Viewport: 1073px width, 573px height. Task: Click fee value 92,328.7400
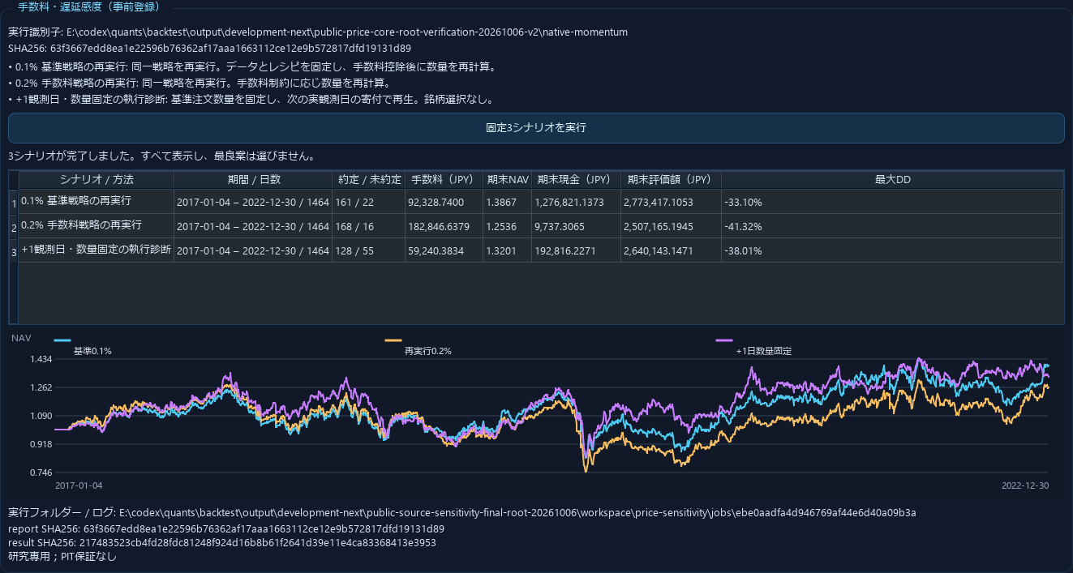(x=444, y=202)
